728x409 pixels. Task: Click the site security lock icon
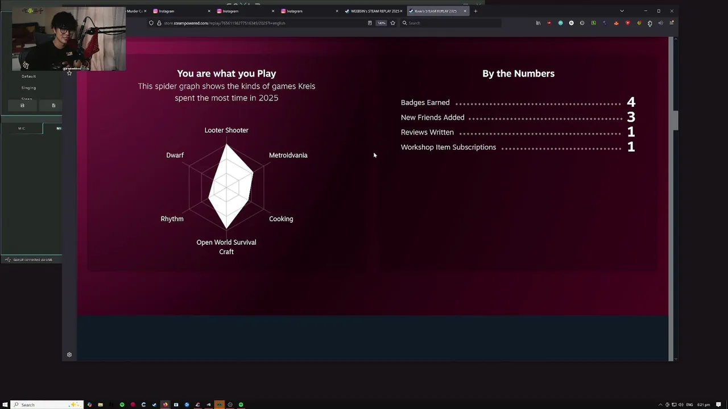[159, 23]
